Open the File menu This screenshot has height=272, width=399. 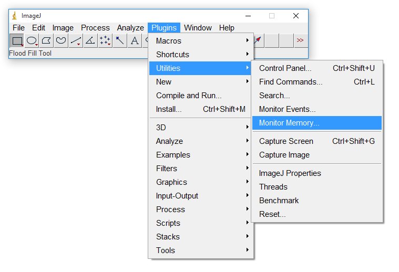pos(18,28)
